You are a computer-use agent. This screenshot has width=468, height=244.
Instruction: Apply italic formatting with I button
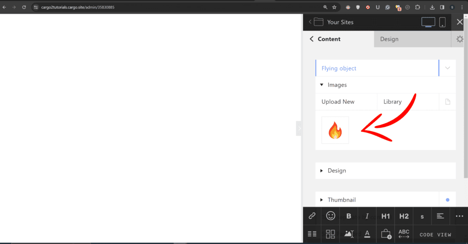(367, 216)
